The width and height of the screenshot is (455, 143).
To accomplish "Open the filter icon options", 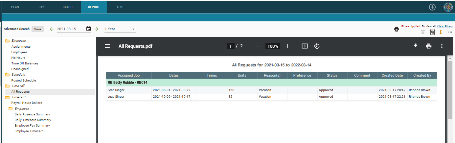I will click(x=423, y=32).
